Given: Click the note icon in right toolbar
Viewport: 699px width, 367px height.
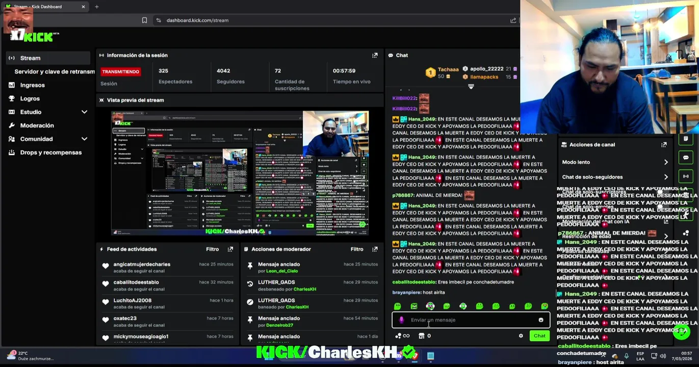Looking at the screenshot, I should pyautogui.click(x=686, y=139).
